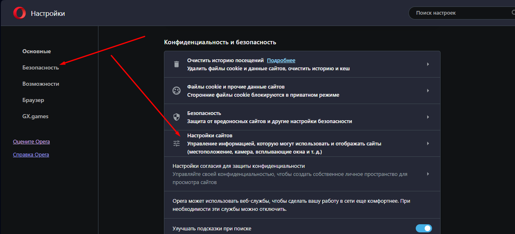Click Настройки сайтов row title
Image resolution: width=515 pixels, height=234 pixels.
pyautogui.click(x=210, y=135)
